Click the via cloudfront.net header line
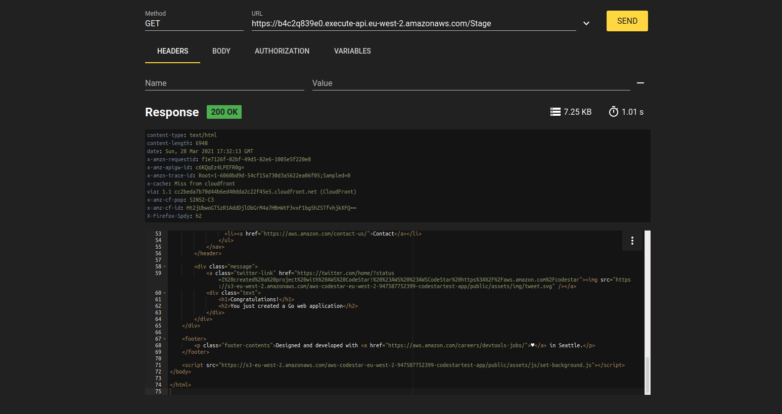The width and height of the screenshot is (782, 414). click(252, 192)
